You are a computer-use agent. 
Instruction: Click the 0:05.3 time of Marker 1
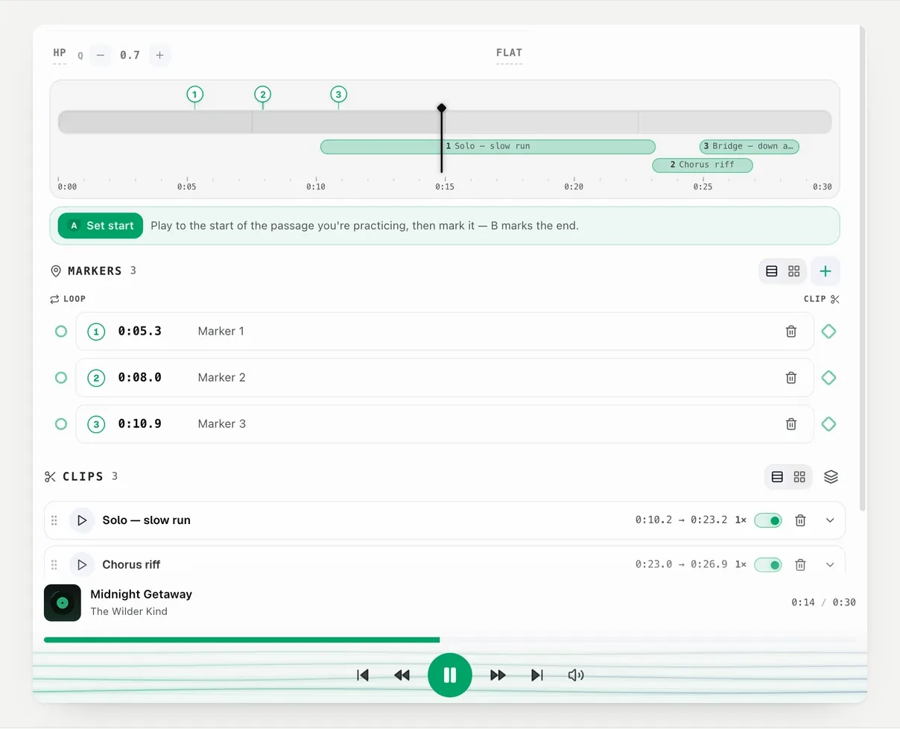pos(140,331)
